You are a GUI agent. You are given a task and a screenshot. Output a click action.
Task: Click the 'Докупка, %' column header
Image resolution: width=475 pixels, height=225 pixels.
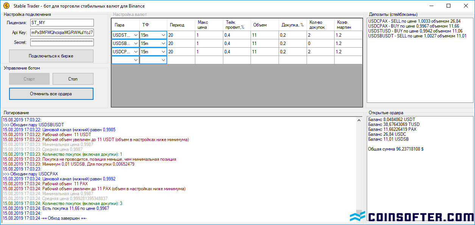point(293,25)
